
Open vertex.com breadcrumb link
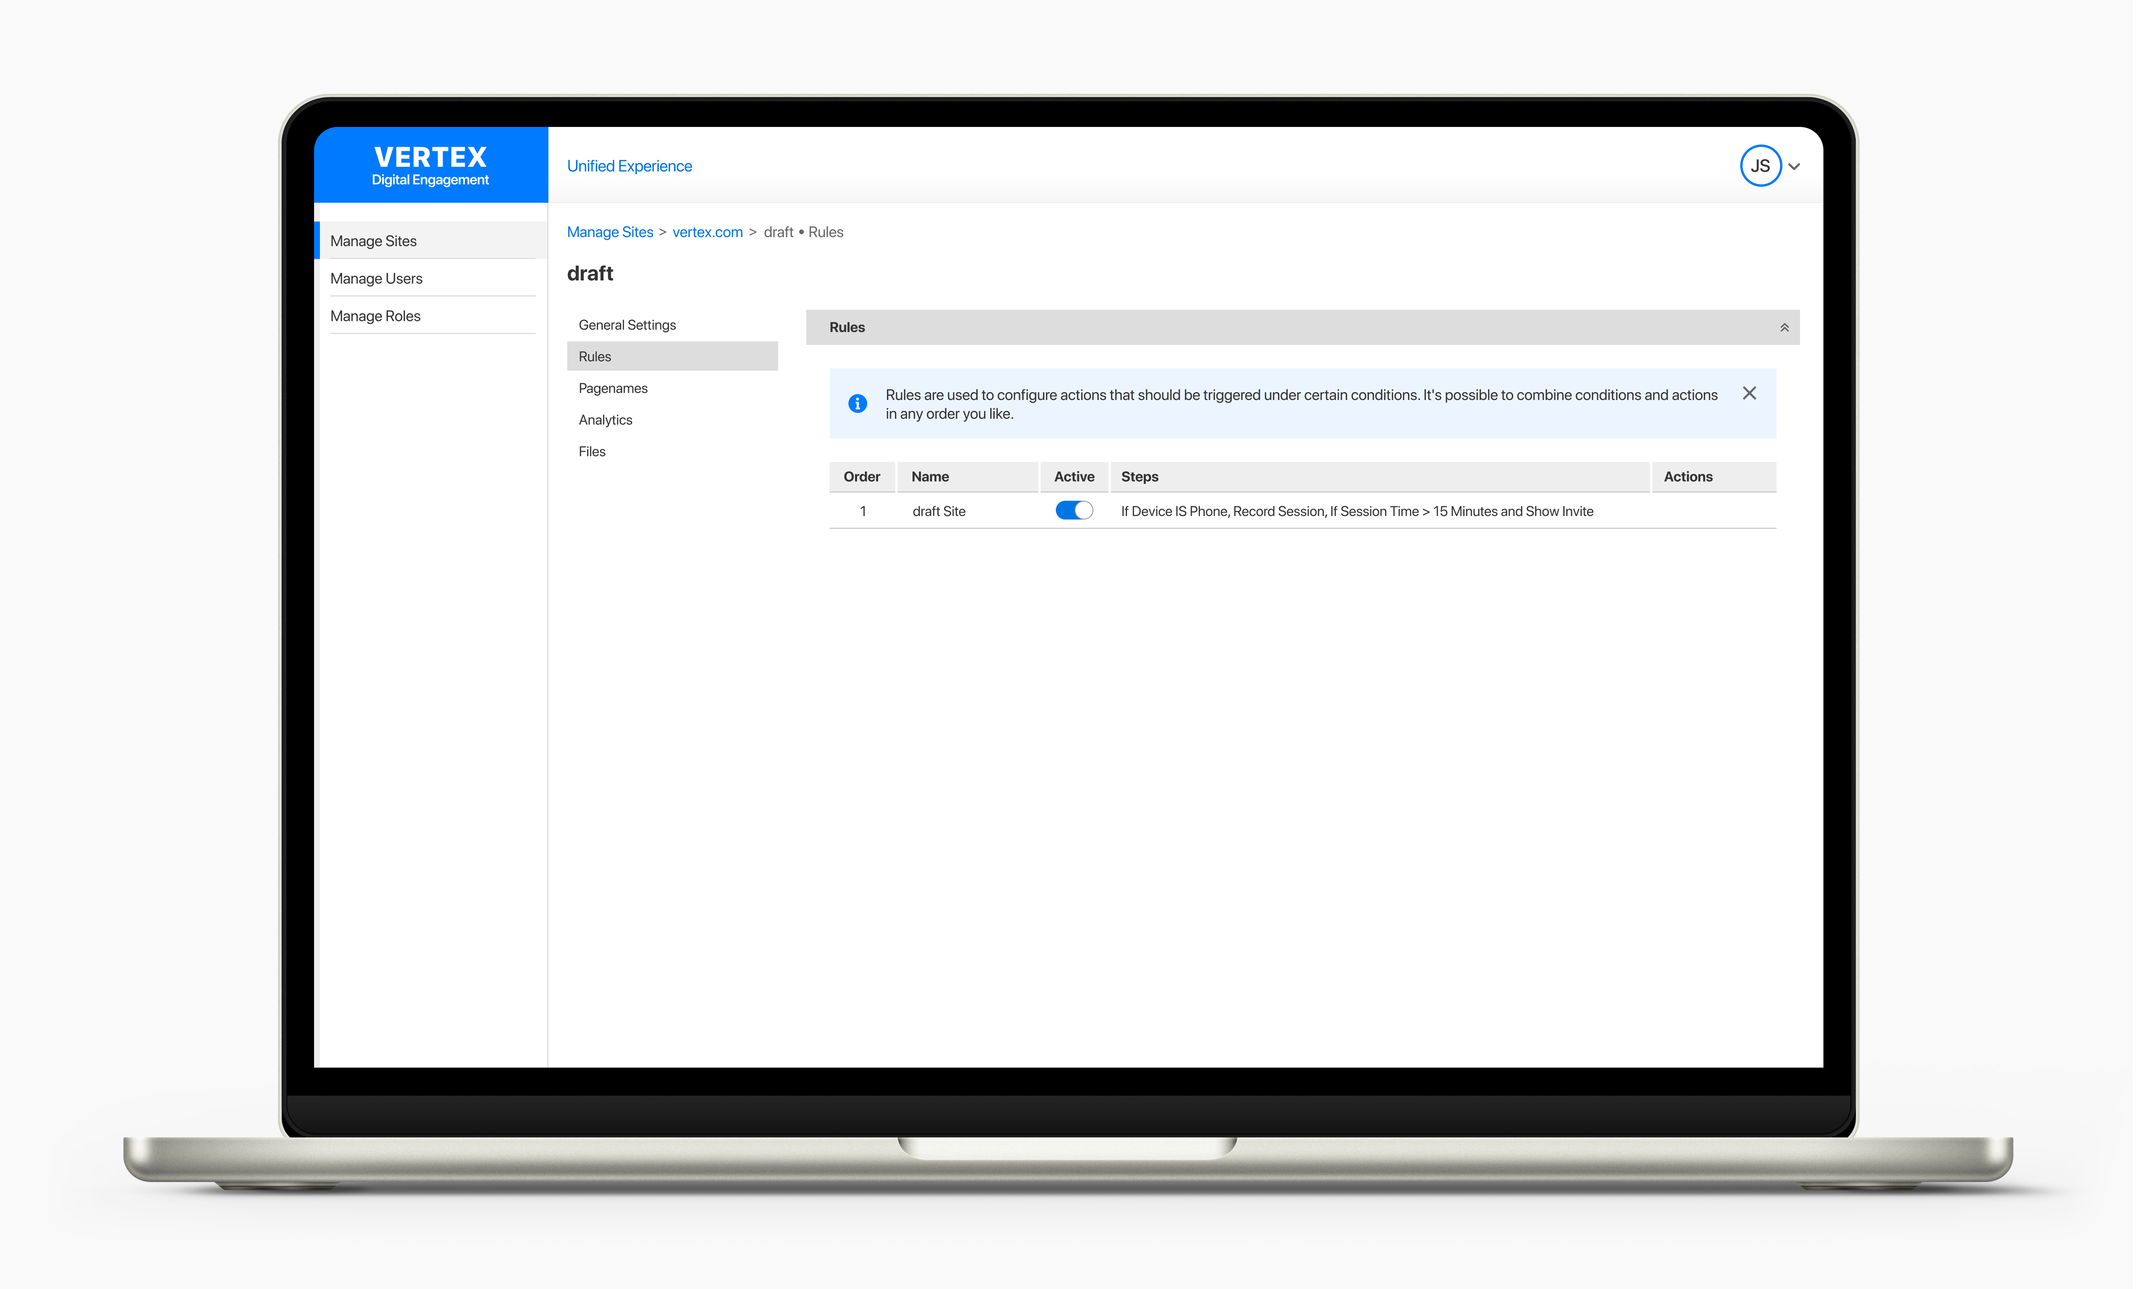(x=707, y=232)
